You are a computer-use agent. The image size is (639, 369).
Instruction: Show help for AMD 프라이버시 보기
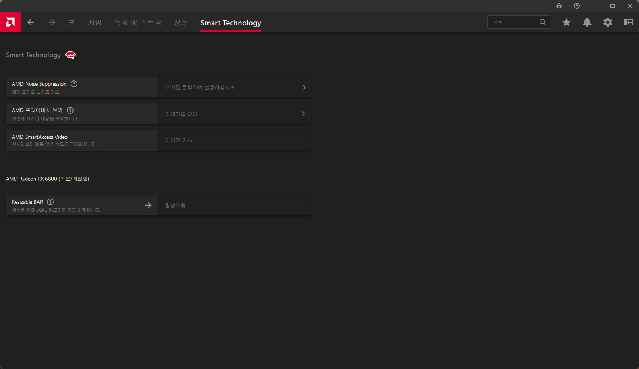(70, 110)
